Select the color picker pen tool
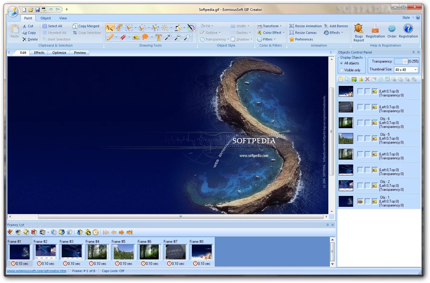The image size is (430, 283). (191, 28)
